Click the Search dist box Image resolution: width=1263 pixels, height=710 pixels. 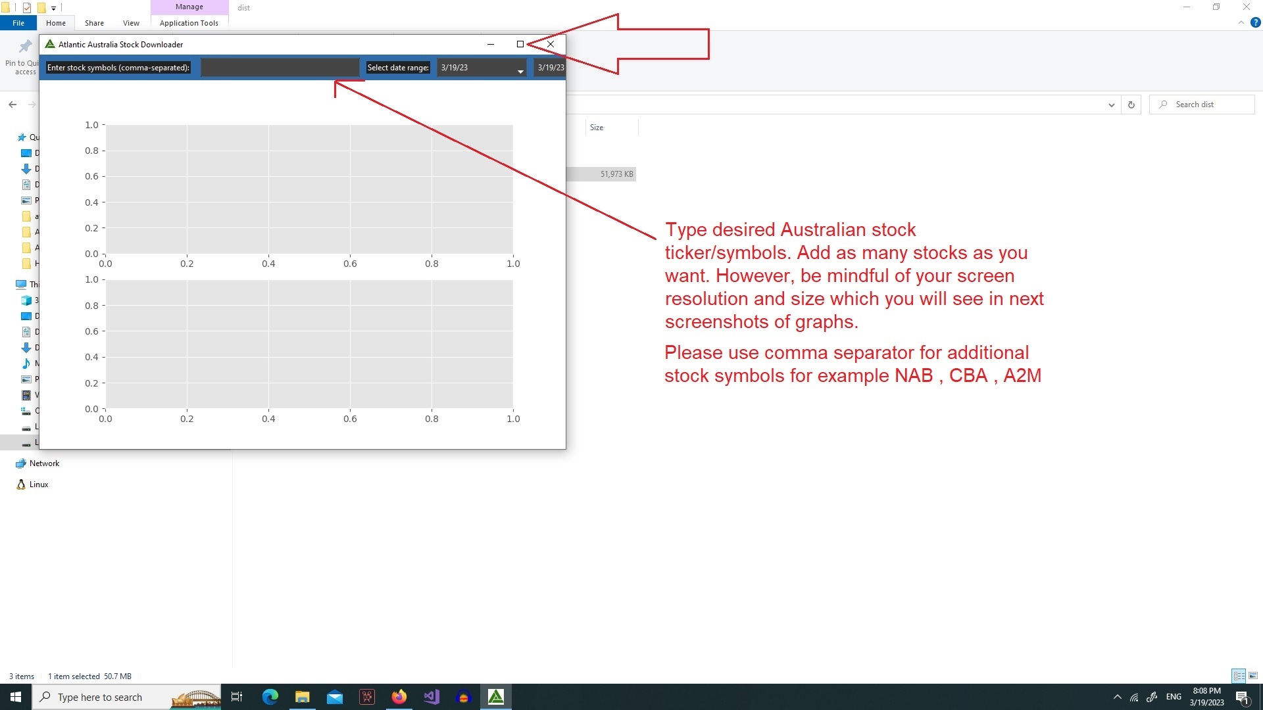(1202, 105)
